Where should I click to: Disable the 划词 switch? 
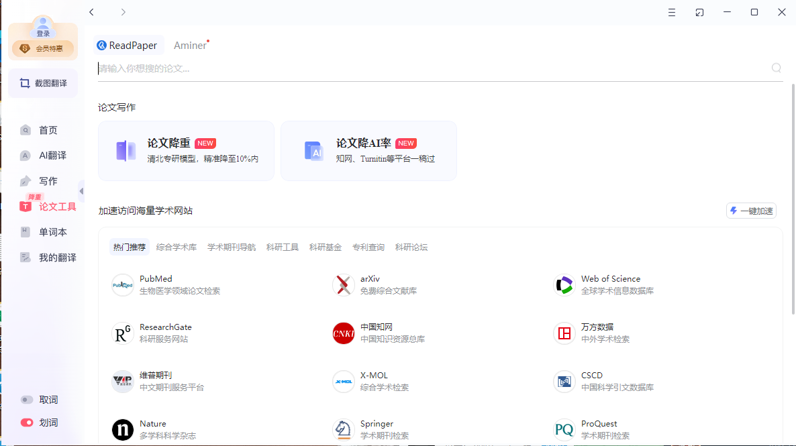(27, 423)
